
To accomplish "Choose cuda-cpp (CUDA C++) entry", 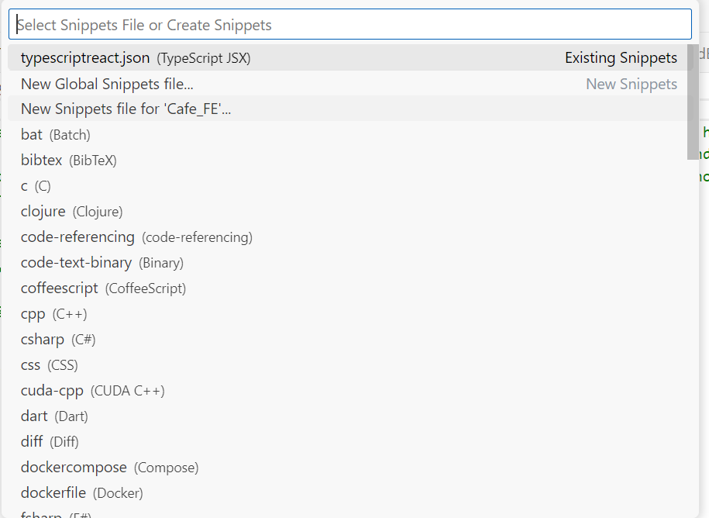I will click(350, 390).
